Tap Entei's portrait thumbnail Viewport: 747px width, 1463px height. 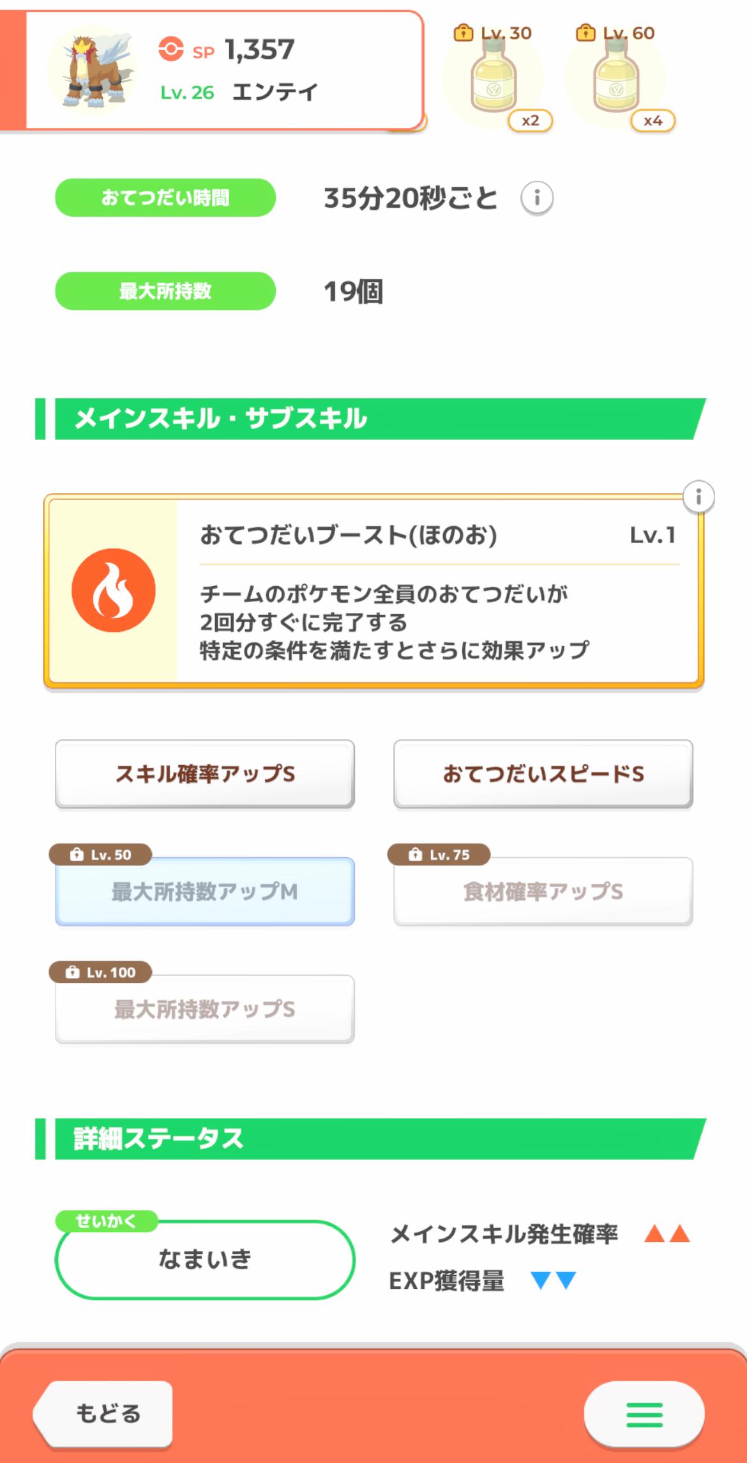coord(94,70)
